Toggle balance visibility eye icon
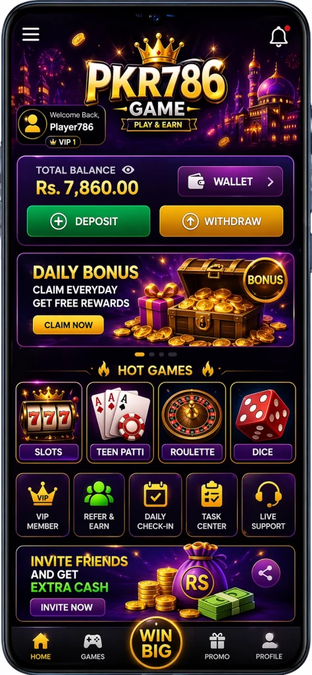Image resolution: width=312 pixels, height=675 pixels. pyautogui.click(x=128, y=170)
